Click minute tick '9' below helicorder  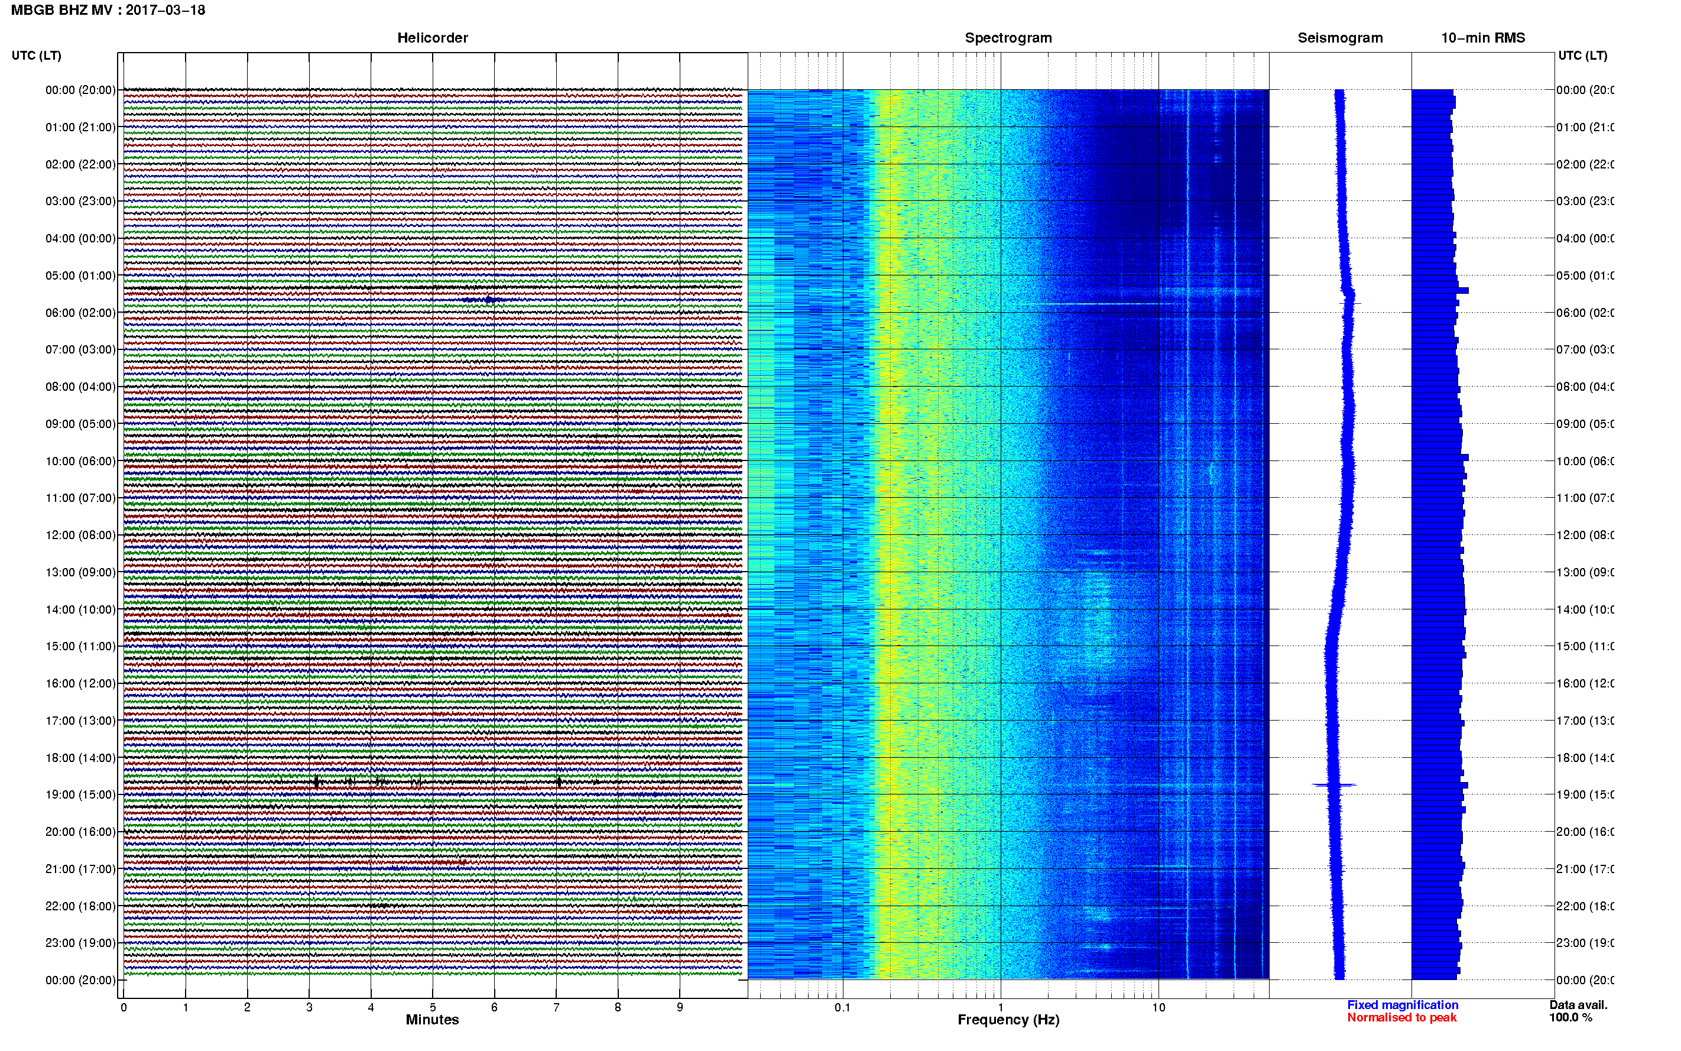tap(680, 1007)
